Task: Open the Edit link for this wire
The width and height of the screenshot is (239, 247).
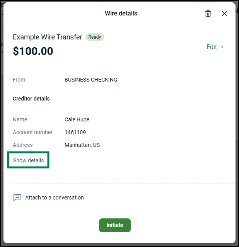Action: tap(212, 47)
